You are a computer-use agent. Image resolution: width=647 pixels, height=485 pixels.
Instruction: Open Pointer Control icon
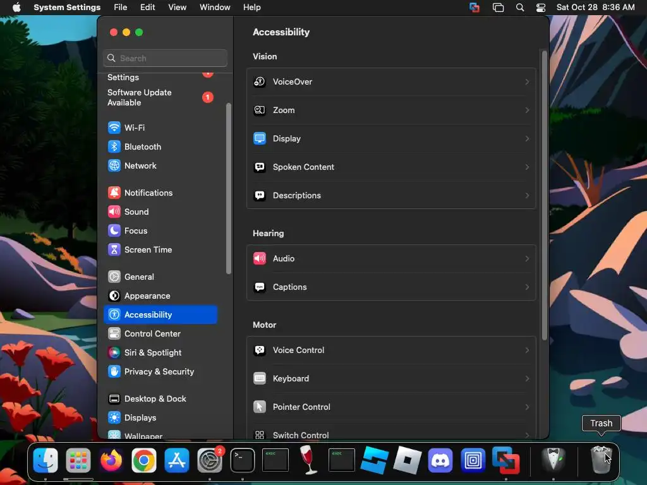tap(259, 407)
